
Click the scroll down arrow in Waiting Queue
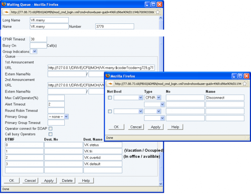click(161, 184)
